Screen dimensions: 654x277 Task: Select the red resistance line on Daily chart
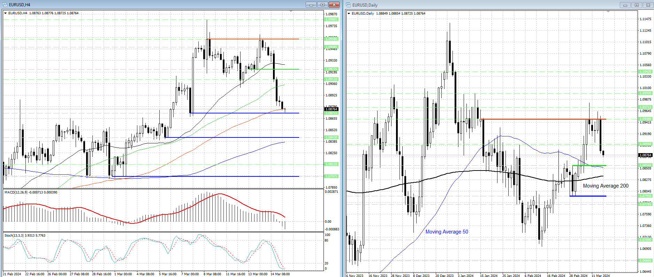pos(543,119)
